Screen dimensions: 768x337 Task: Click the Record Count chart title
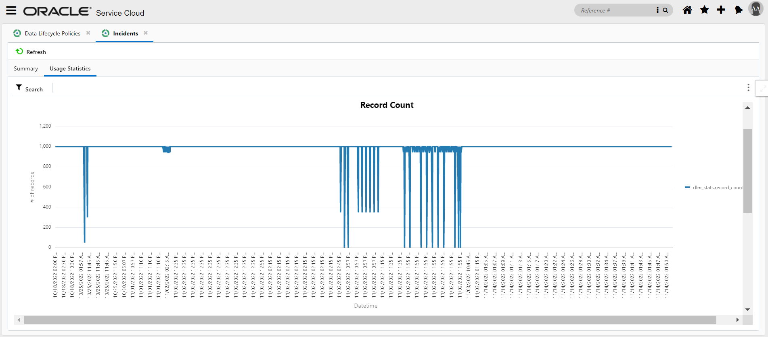[387, 105]
